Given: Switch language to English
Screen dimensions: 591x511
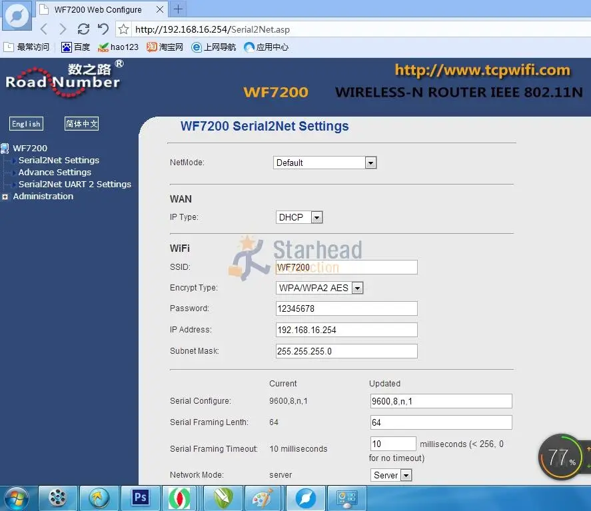Looking at the screenshot, I should [x=26, y=124].
